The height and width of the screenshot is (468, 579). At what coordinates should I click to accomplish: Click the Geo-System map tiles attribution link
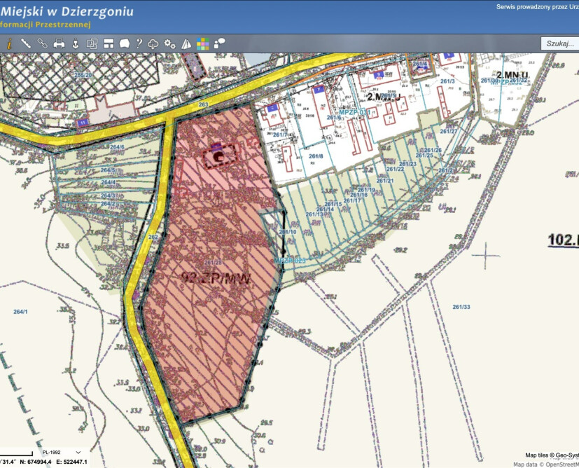point(559,455)
